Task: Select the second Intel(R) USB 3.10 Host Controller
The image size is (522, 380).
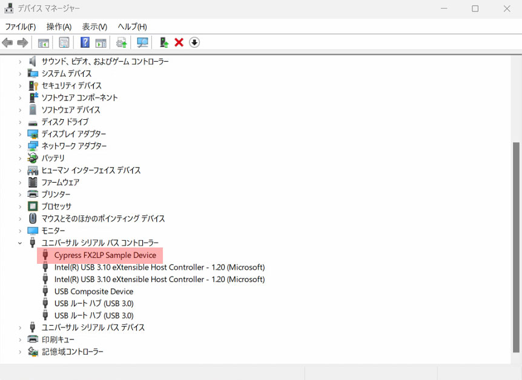Action: click(x=159, y=279)
